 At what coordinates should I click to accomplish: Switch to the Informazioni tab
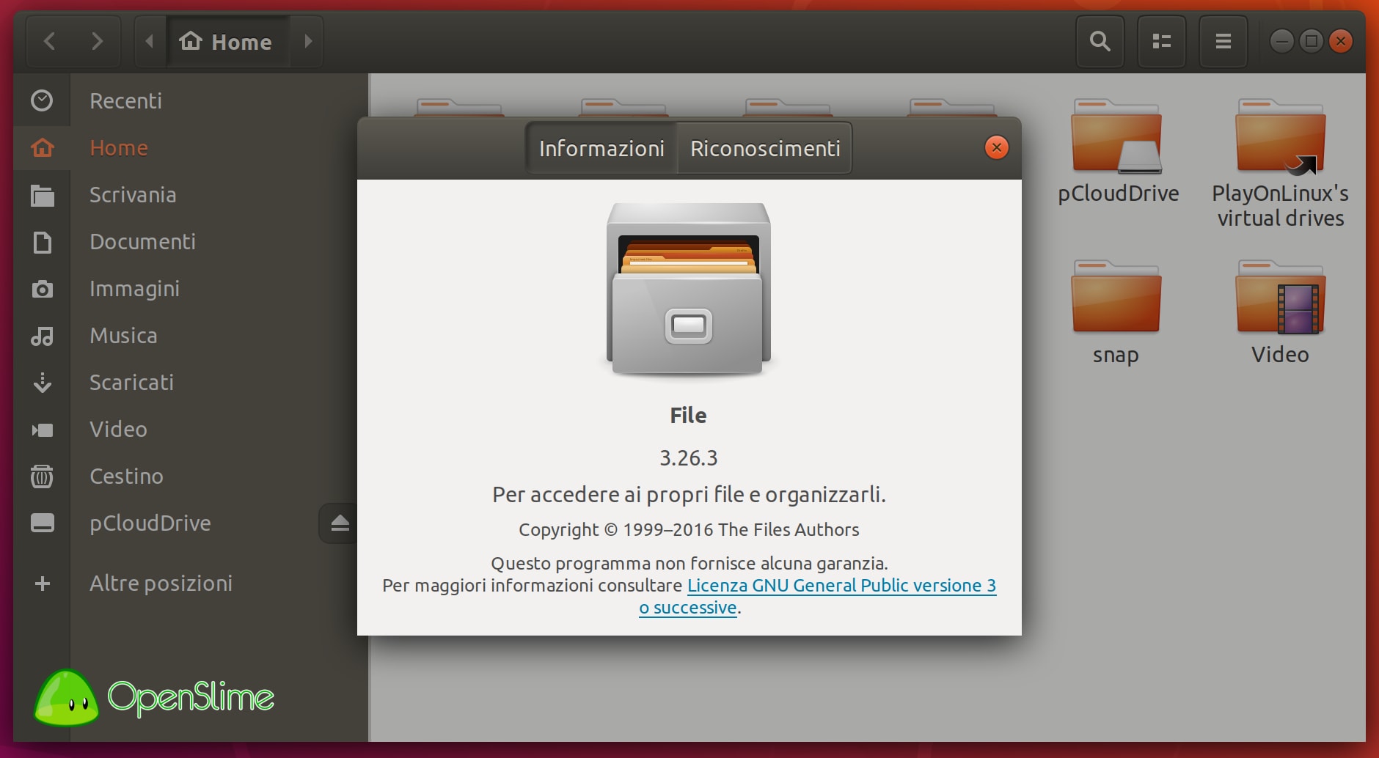601,148
